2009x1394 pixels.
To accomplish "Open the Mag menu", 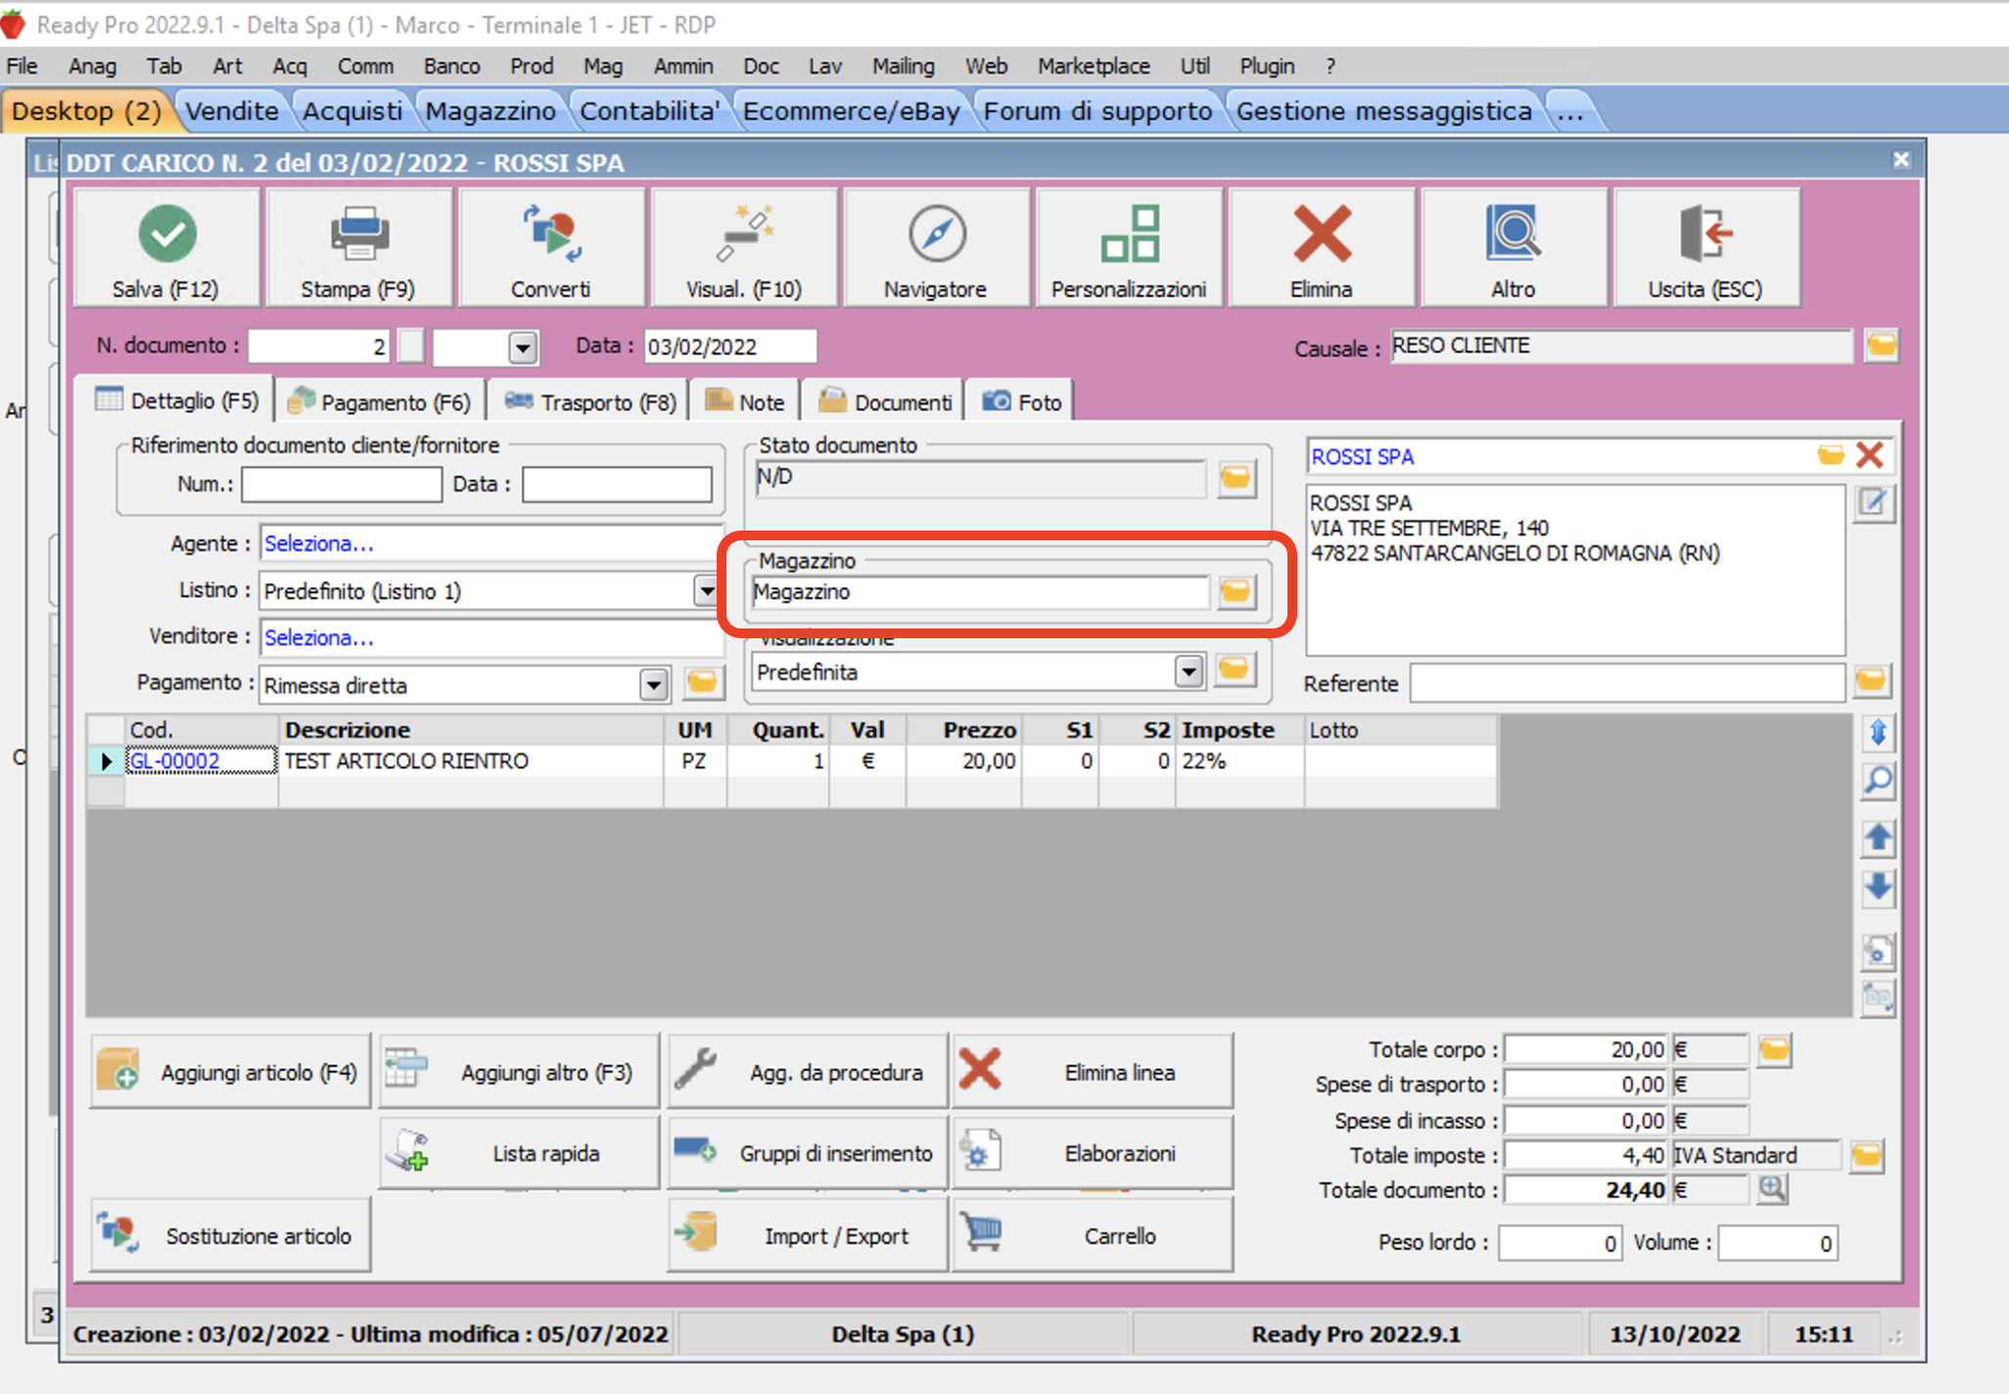I will pyautogui.click(x=602, y=67).
